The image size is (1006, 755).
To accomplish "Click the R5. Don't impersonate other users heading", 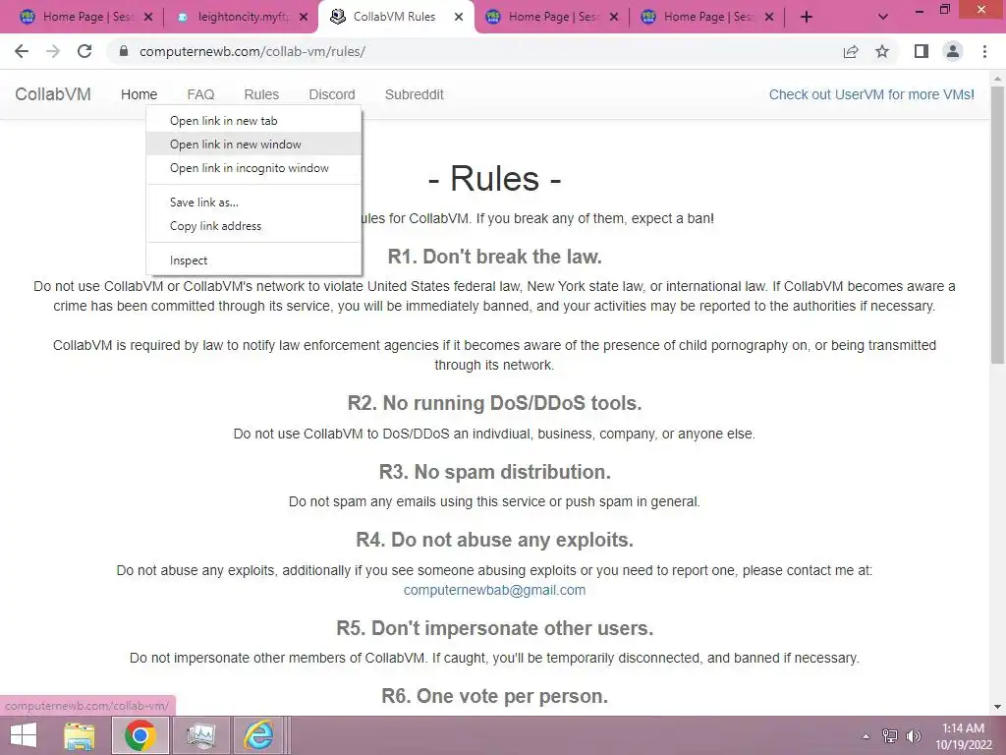I will tap(495, 628).
